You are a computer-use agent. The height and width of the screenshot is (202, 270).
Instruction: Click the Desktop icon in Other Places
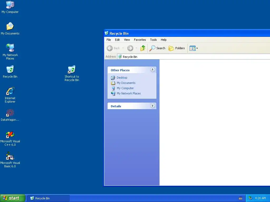point(113,78)
